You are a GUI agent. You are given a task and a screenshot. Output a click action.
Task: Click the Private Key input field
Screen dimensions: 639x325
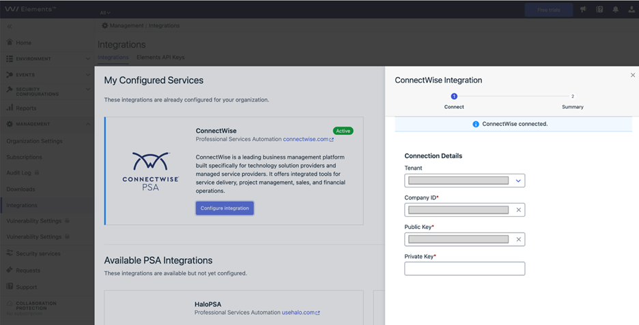click(x=465, y=268)
